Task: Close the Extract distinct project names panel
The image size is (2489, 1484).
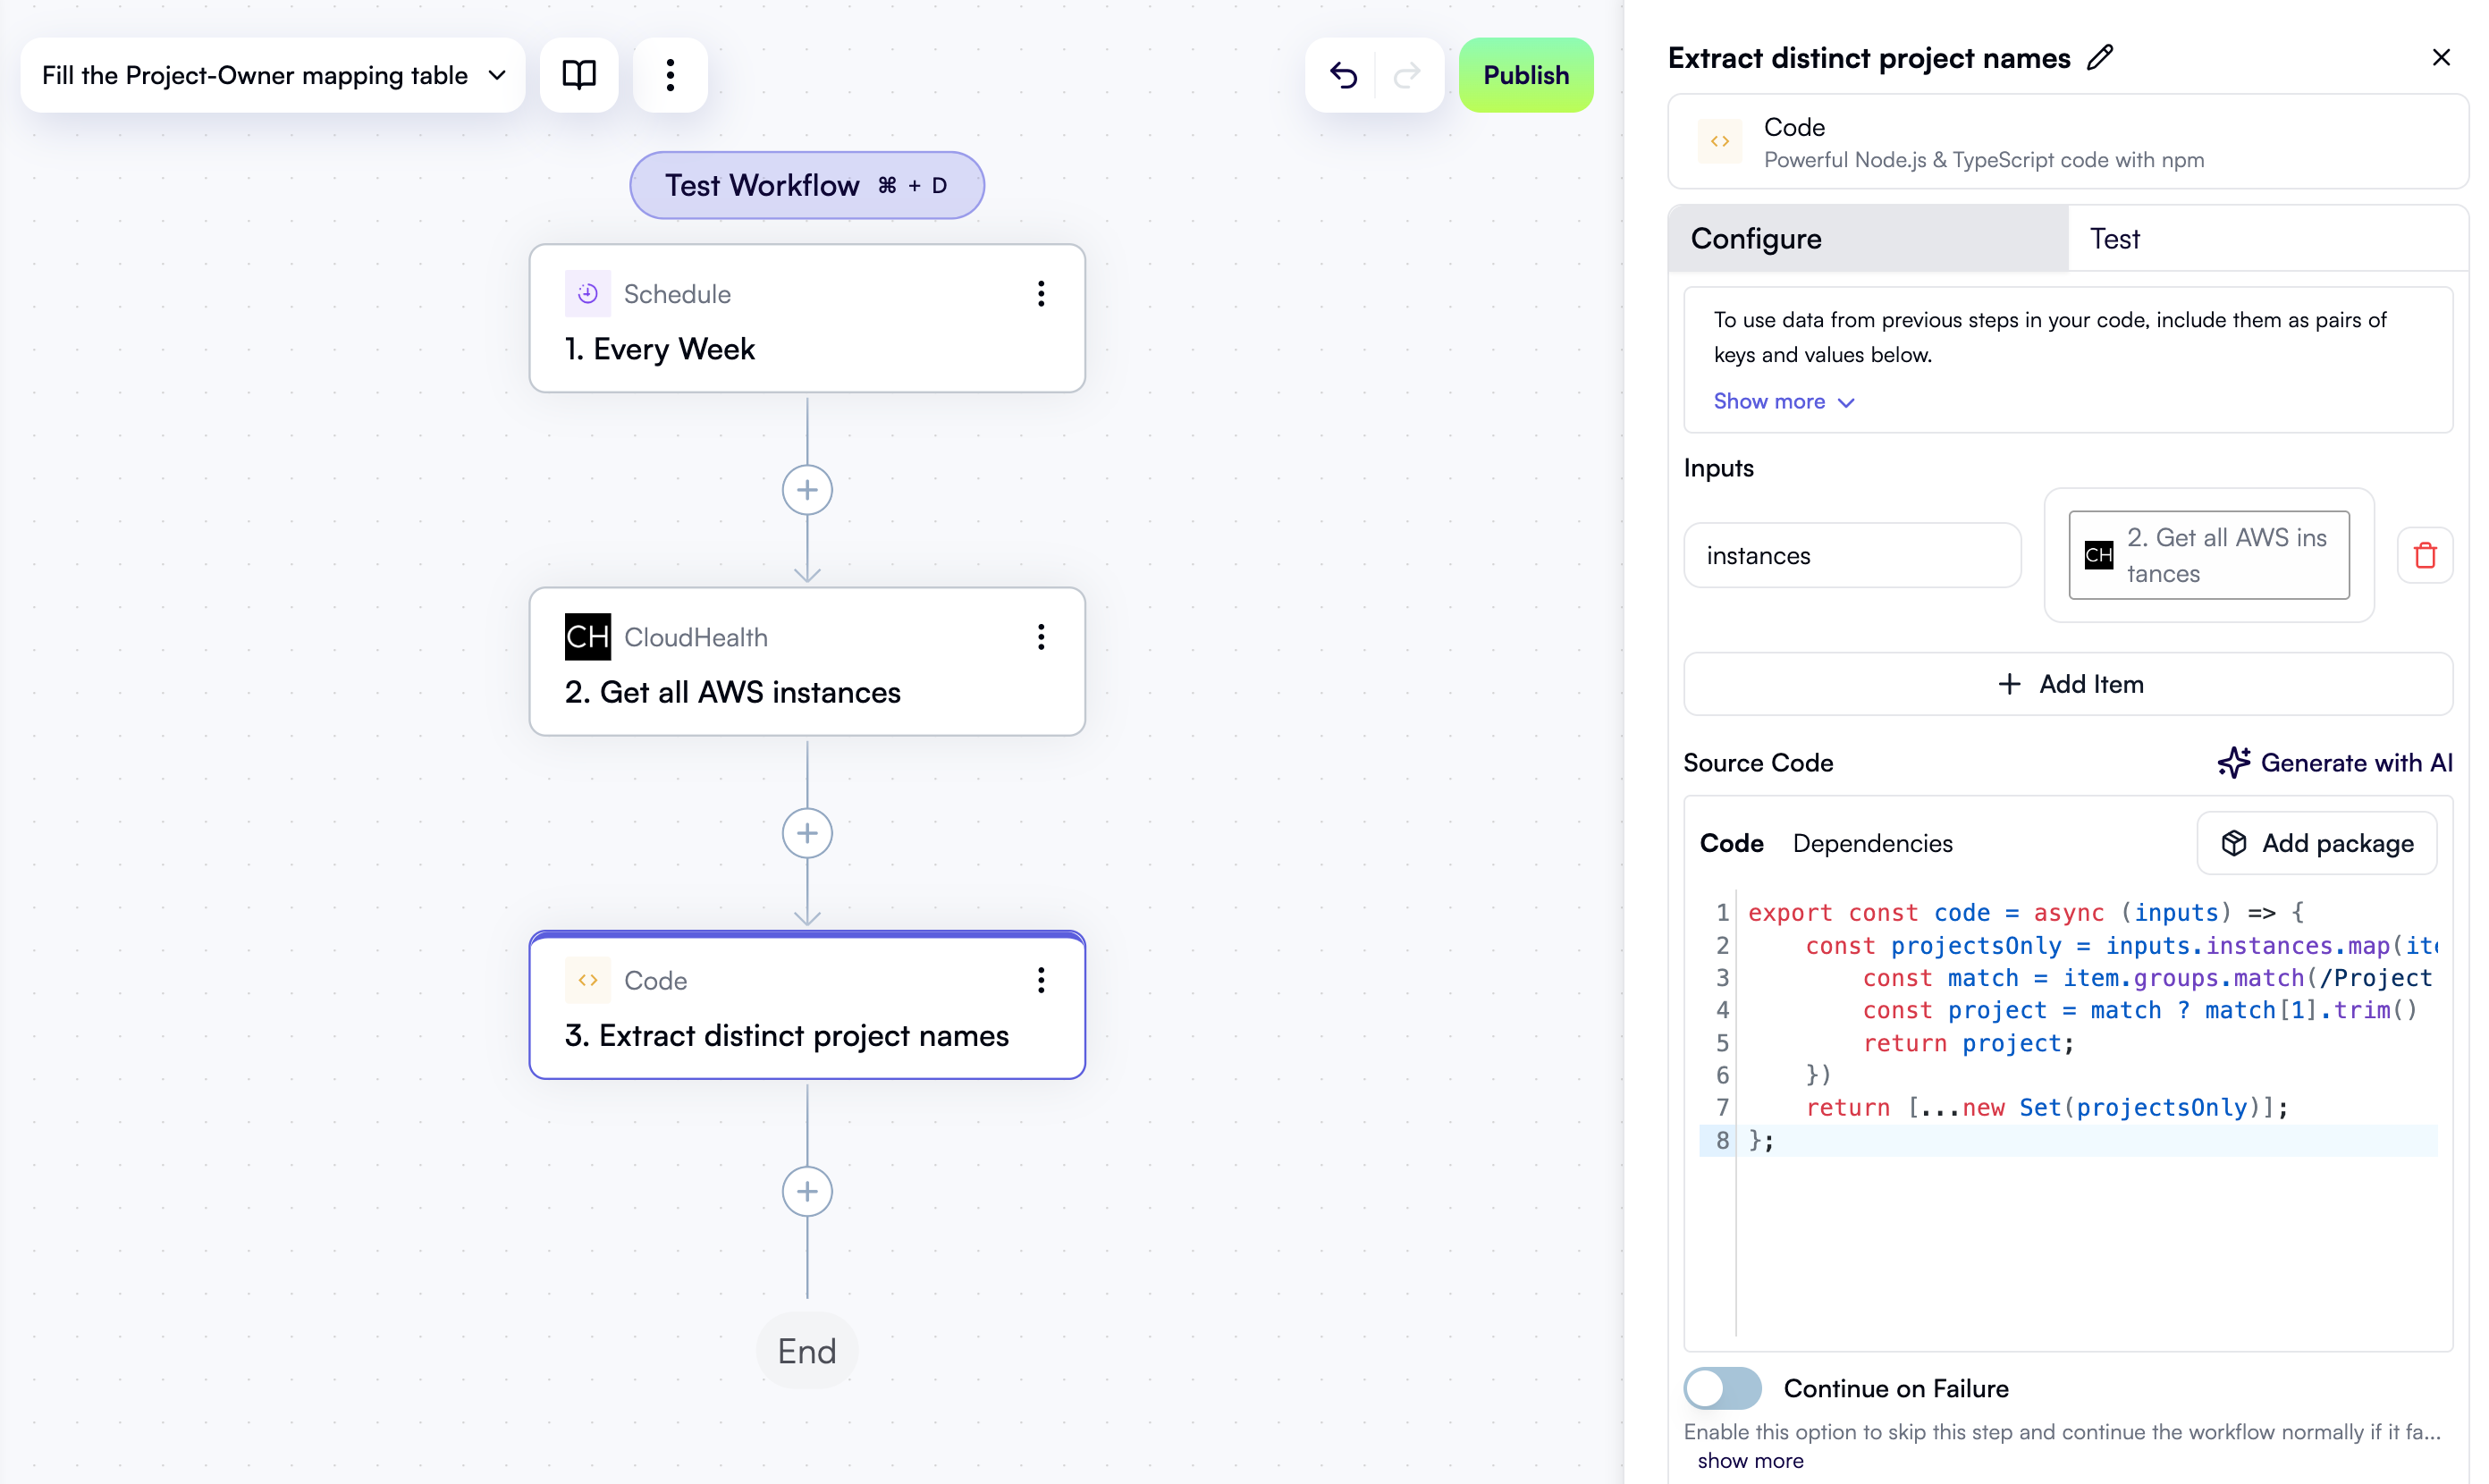Action: (x=2442, y=57)
